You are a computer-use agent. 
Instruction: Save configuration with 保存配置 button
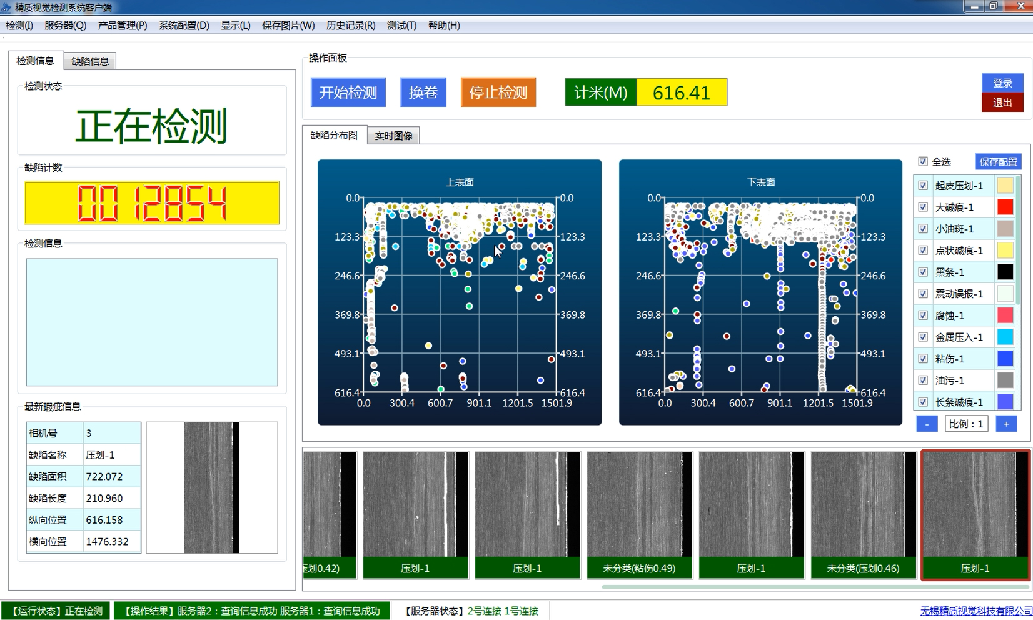point(997,162)
